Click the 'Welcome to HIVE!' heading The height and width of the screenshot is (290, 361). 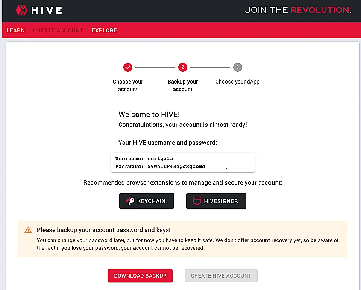click(x=149, y=114)
